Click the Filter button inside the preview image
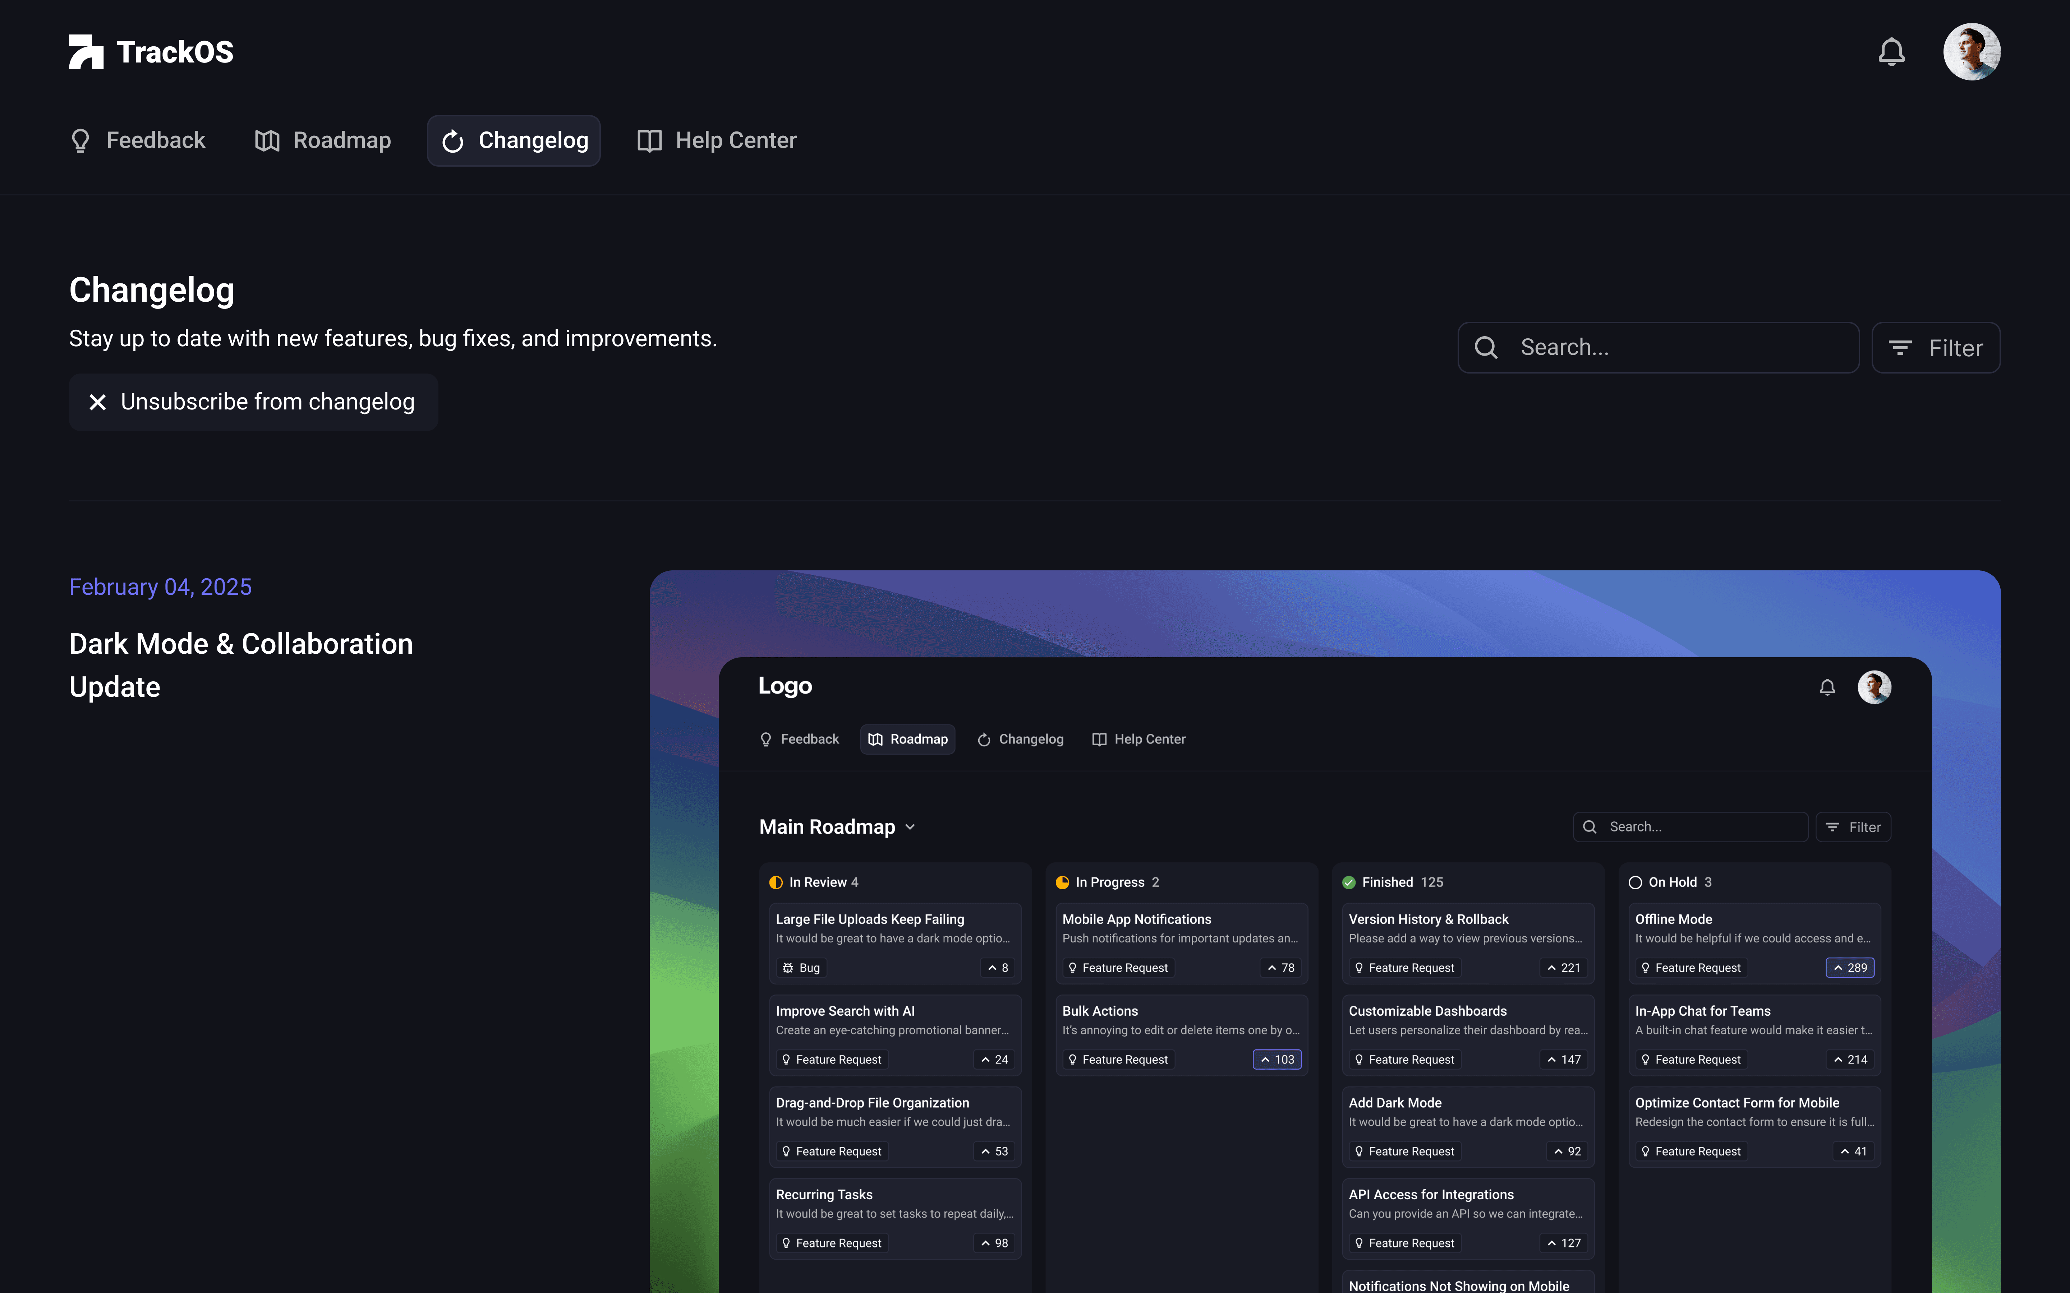Image resolution: width=2070 pixels, height=1293 pixels. pyautogui.click(x=1854, y=827)
